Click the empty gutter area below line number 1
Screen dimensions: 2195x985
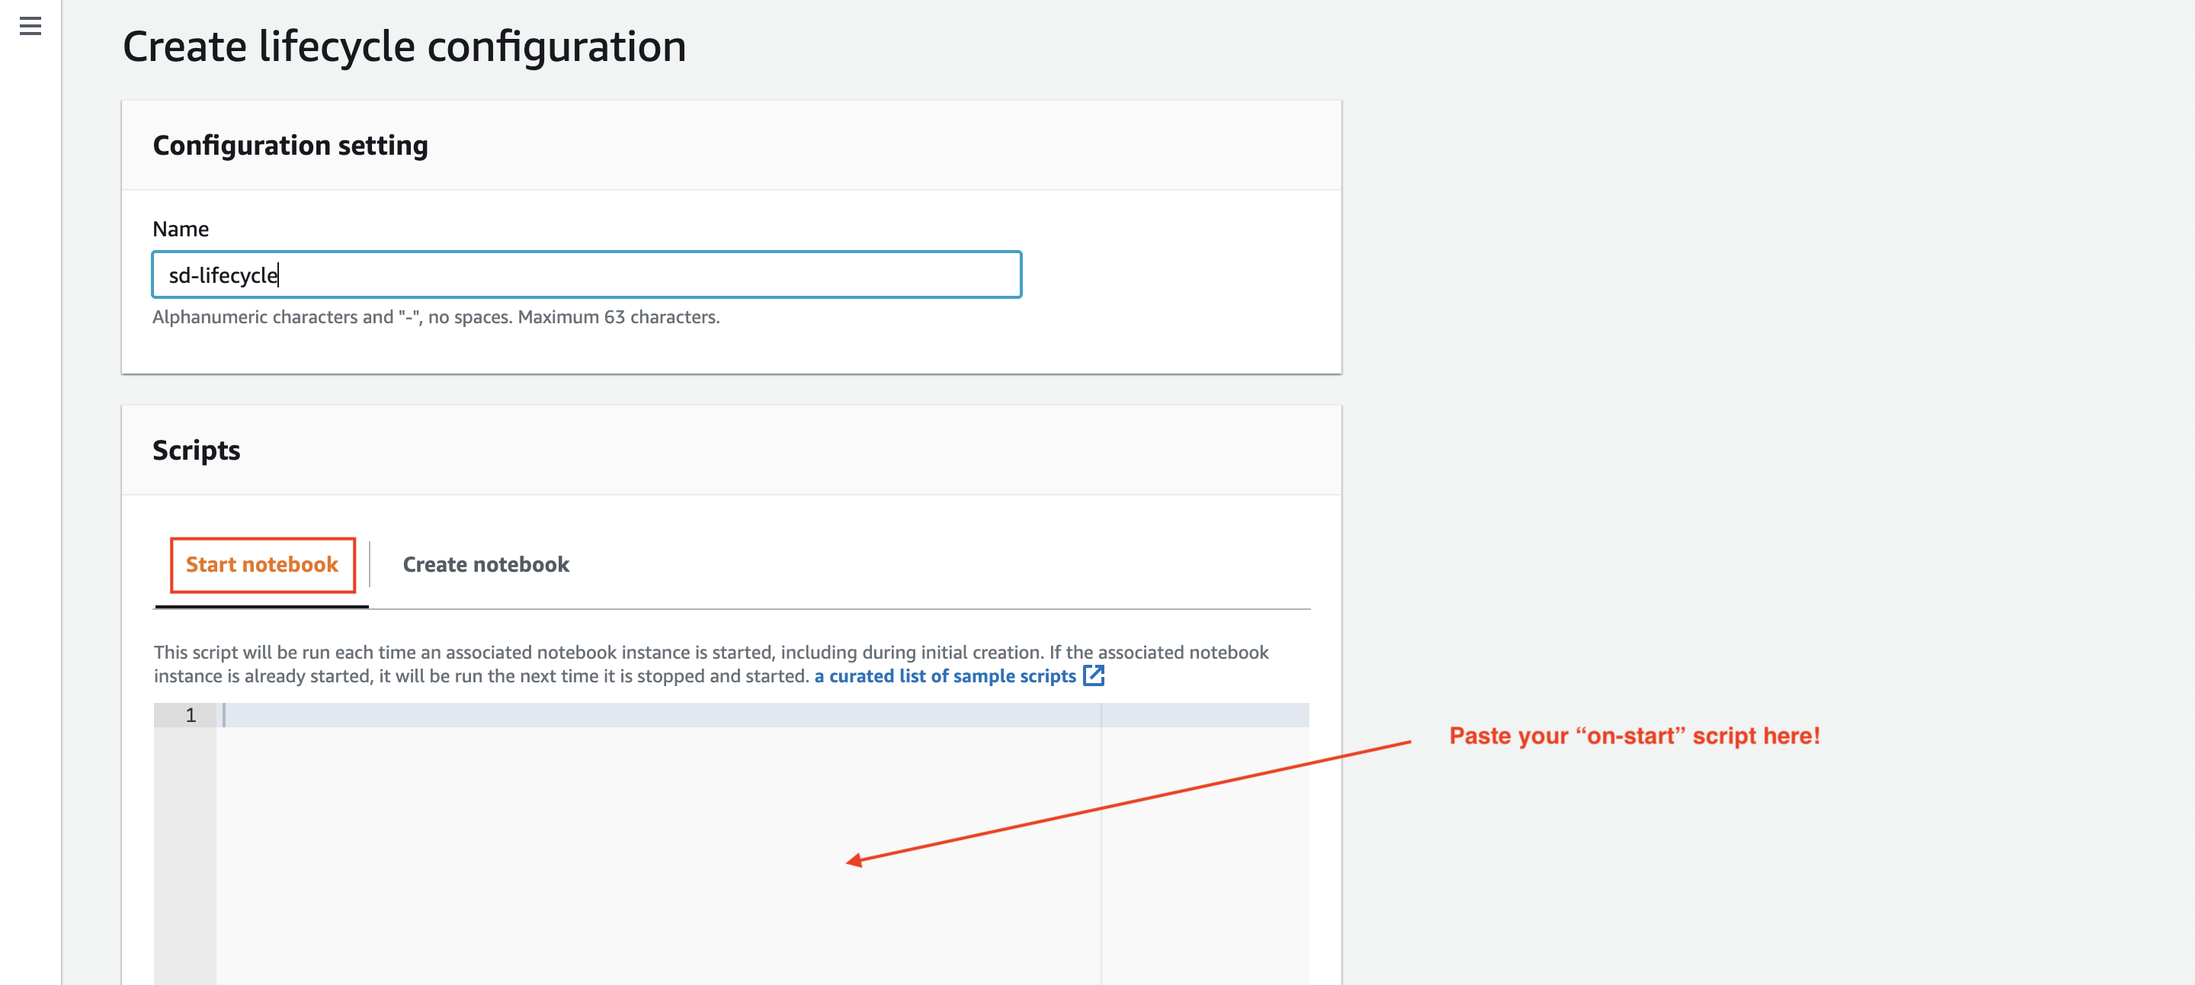185,852
